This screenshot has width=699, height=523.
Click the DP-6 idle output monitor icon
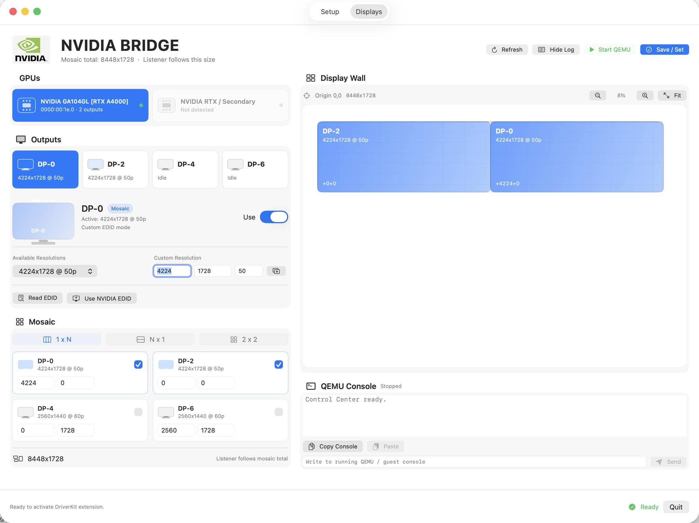(x=236, y=164)
